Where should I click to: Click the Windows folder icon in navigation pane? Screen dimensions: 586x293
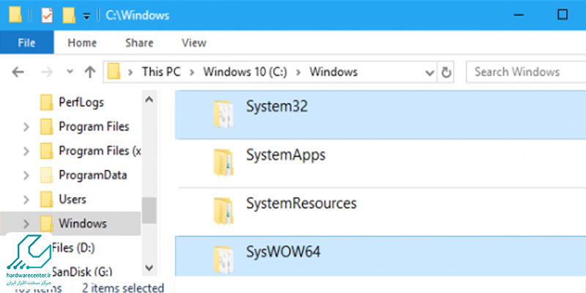[x=46, y=224]
